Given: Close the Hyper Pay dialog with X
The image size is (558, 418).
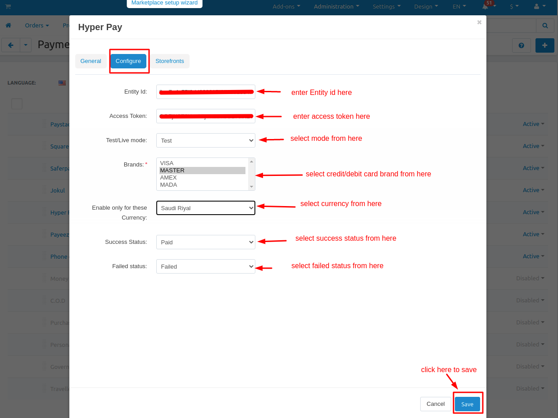Looking at the screenshot, I should coord(479,22).
